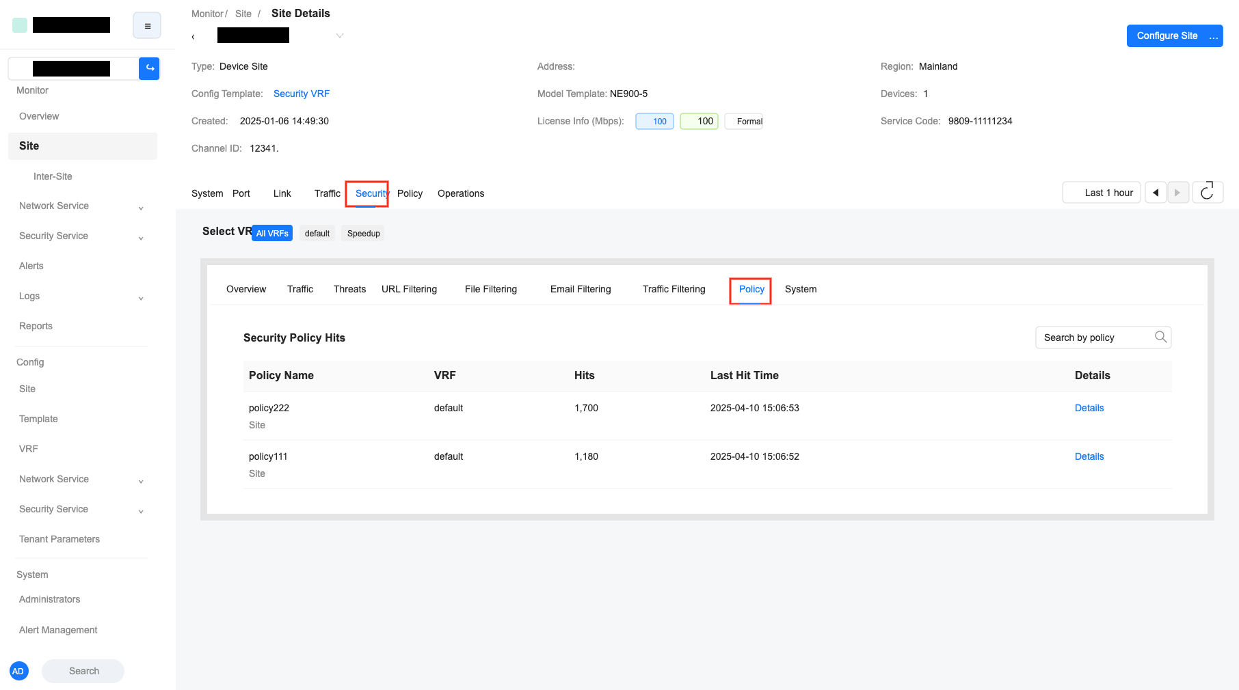1239x690 pixels.
Task: Click the teal logo square in sidebar
Action: click(20, 25)
